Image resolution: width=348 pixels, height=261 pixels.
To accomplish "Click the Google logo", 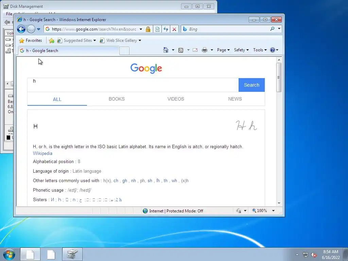I will pos(146,68).
